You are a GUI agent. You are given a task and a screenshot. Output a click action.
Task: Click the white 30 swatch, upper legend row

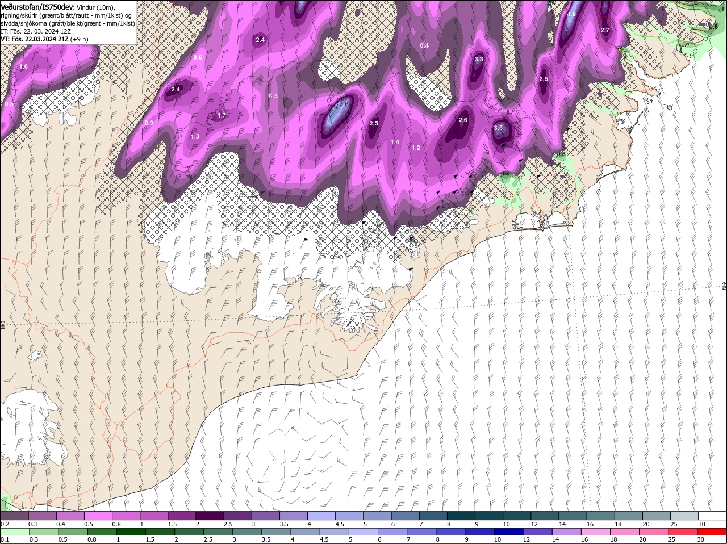[712, 516]
